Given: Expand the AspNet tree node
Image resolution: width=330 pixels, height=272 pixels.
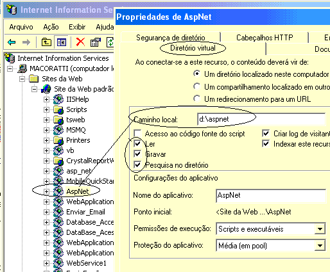Looking at the screenshot, I should point(46,191).
